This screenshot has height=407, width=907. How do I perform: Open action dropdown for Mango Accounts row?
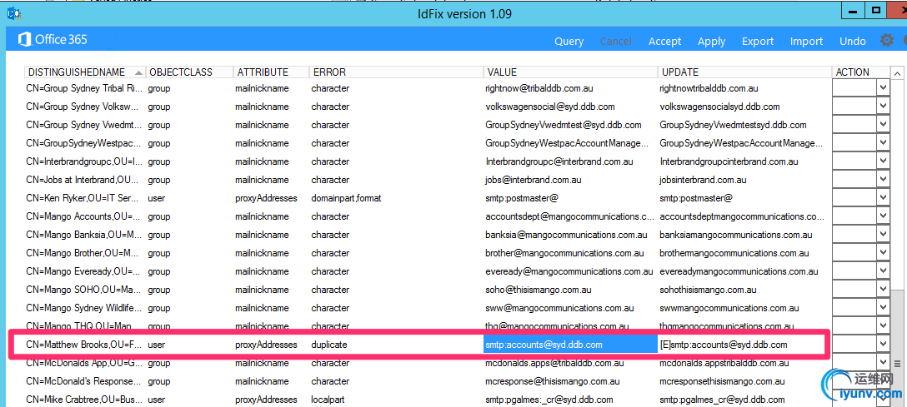coord(883,216)
